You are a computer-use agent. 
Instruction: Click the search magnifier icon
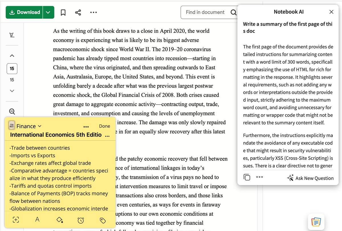[x=233, y=12]
